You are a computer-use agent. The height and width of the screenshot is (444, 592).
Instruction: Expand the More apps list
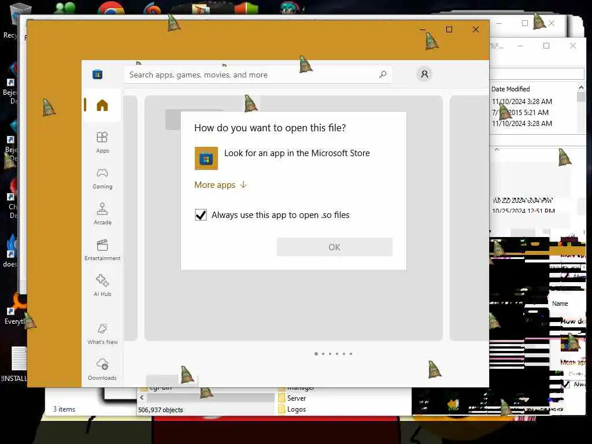[220, 184]
